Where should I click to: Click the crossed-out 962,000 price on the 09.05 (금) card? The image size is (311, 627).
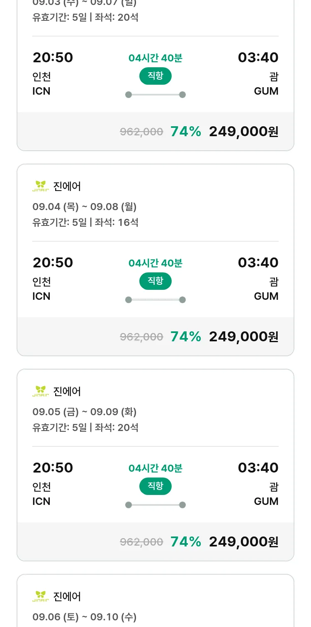pos(141,542)
